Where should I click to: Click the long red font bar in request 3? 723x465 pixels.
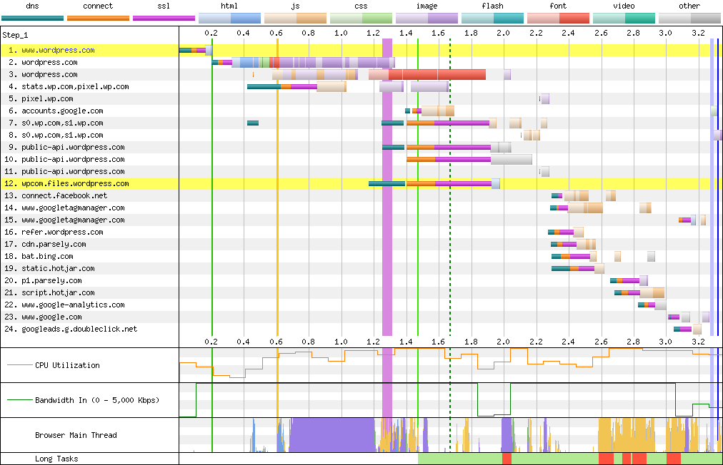(x=437, y=75)
